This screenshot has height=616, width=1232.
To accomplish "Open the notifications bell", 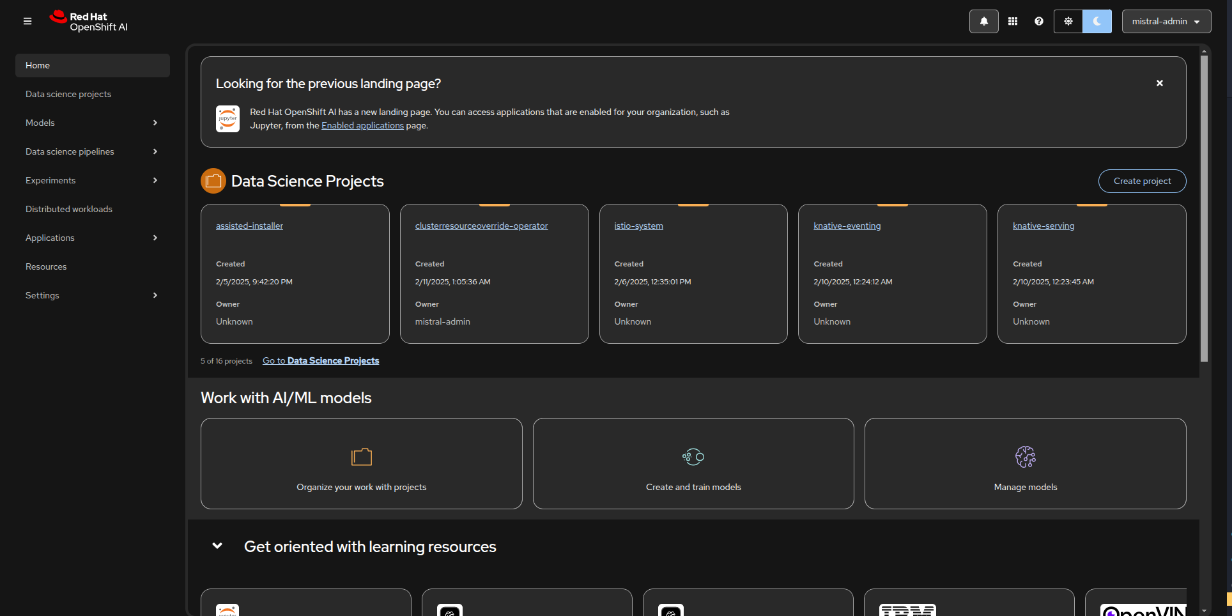I will point(984,21).
